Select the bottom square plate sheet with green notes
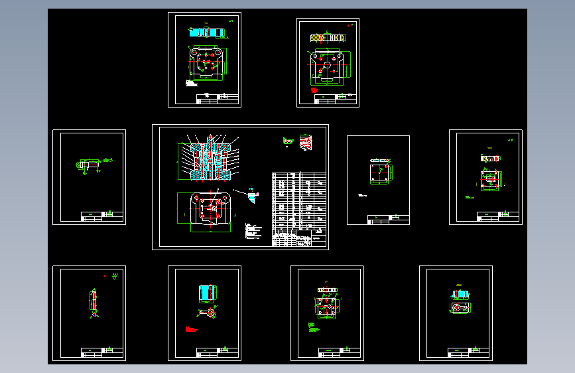Viewport: 575px width, 373px height. coord(327,313)
